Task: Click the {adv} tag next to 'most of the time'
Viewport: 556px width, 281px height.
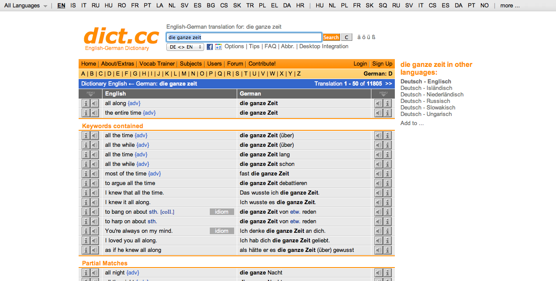Action: click(x=154, y=174)
